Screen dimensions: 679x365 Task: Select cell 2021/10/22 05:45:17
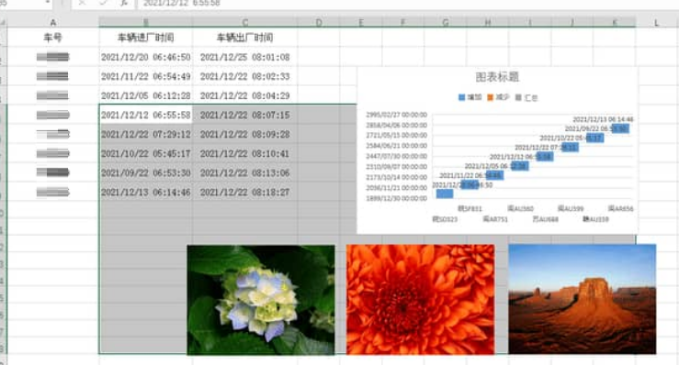(x=145, y=153)
